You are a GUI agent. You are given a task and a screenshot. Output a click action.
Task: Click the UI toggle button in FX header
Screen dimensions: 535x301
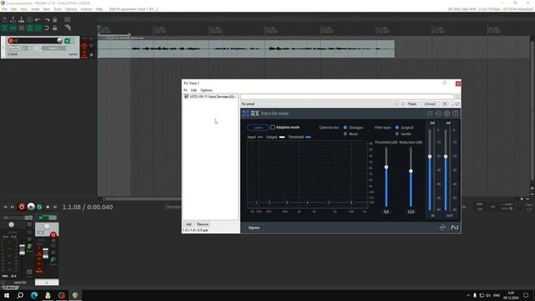445,104
